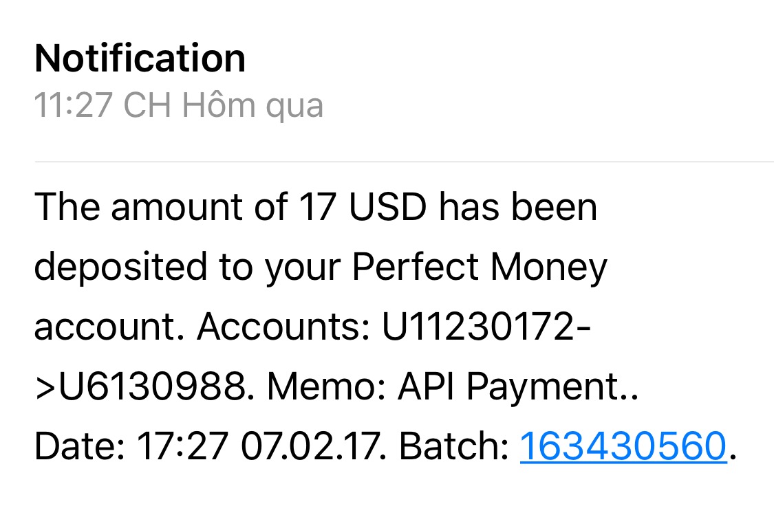Select the Perfect Money text

point(480,267)
